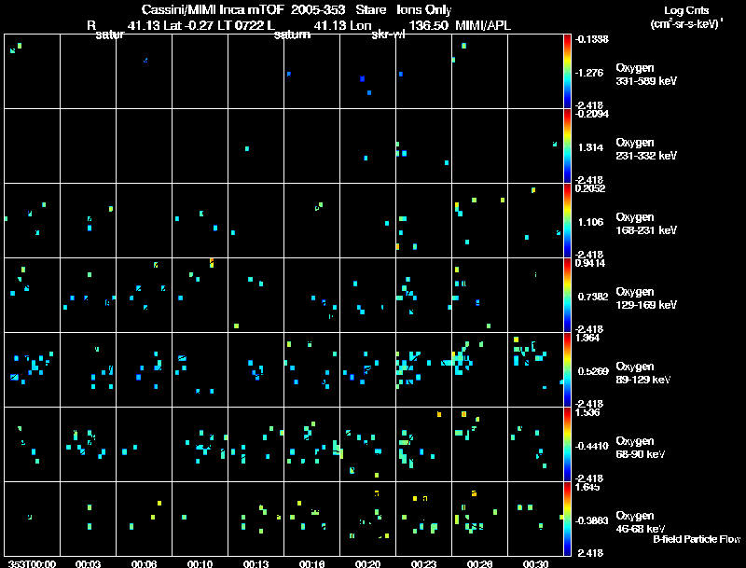Click the '00:23' time axis label

[424, 563]
